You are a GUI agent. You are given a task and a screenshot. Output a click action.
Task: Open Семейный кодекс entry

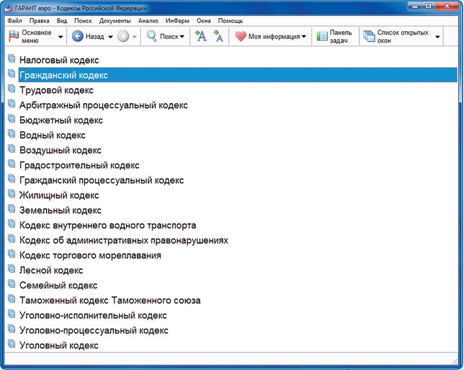58,286
